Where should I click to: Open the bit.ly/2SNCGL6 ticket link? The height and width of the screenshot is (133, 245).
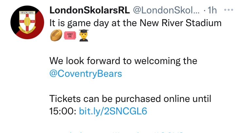click(113, 111)
